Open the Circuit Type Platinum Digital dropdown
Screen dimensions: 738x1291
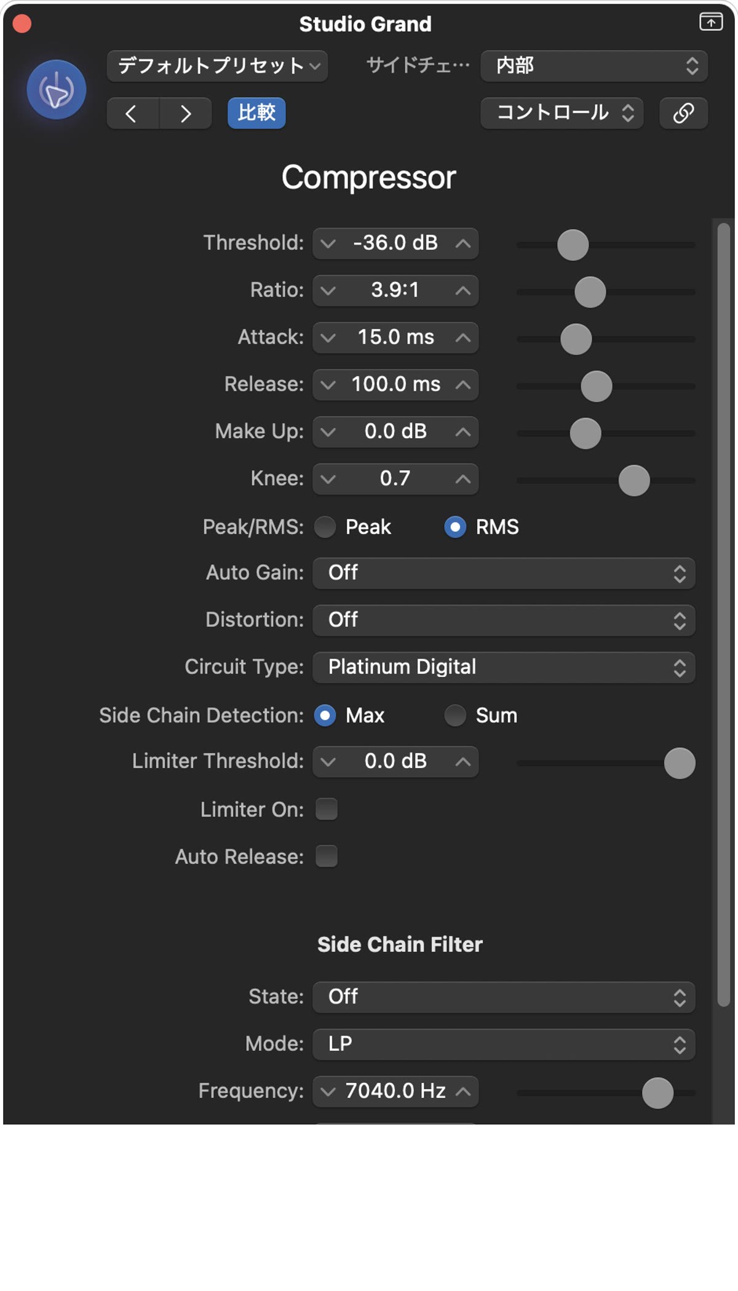(x=504, y=668)
